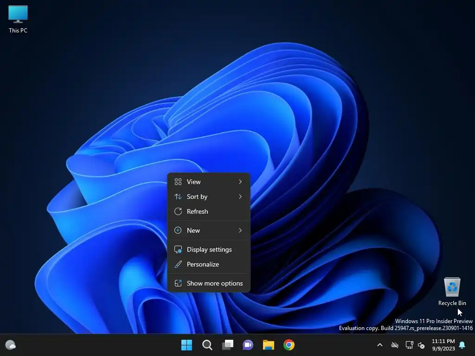
Task: Choose Personalize in the context menu
Action: [x=209, y=264]
